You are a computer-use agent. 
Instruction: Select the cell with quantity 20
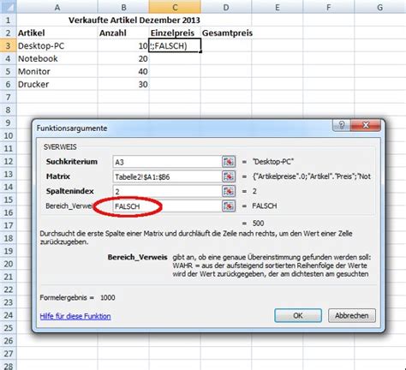(123, 58)
